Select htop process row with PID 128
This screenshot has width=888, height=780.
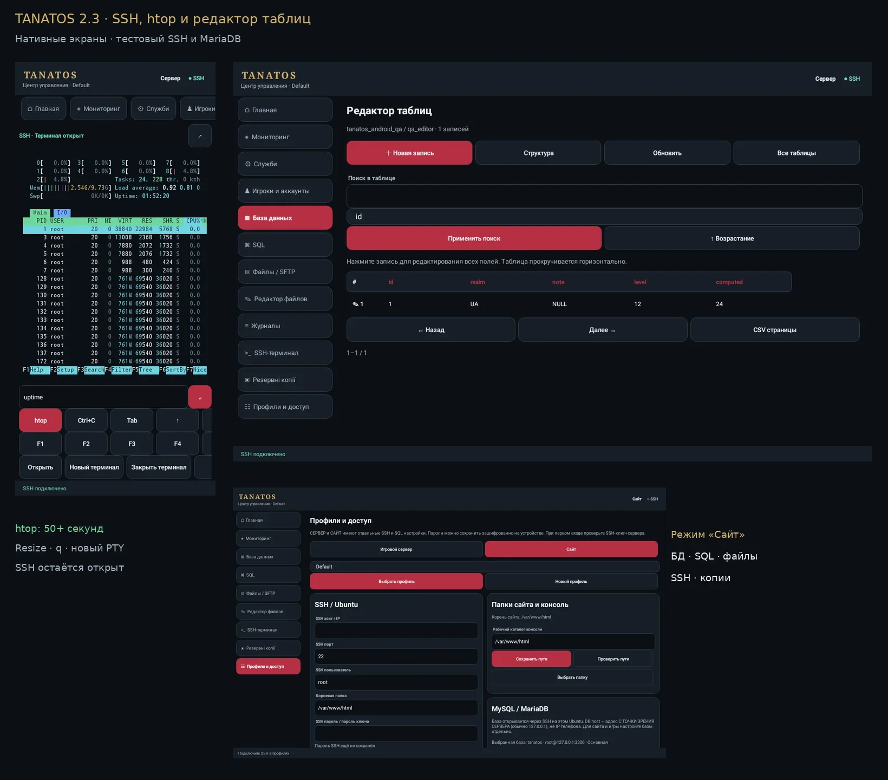pyautogui.click(x=115, y=278)
